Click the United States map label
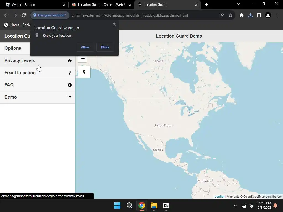 coord(163,126)
